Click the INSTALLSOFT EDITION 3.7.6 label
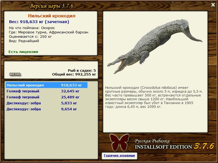 (x=174, y=146)
